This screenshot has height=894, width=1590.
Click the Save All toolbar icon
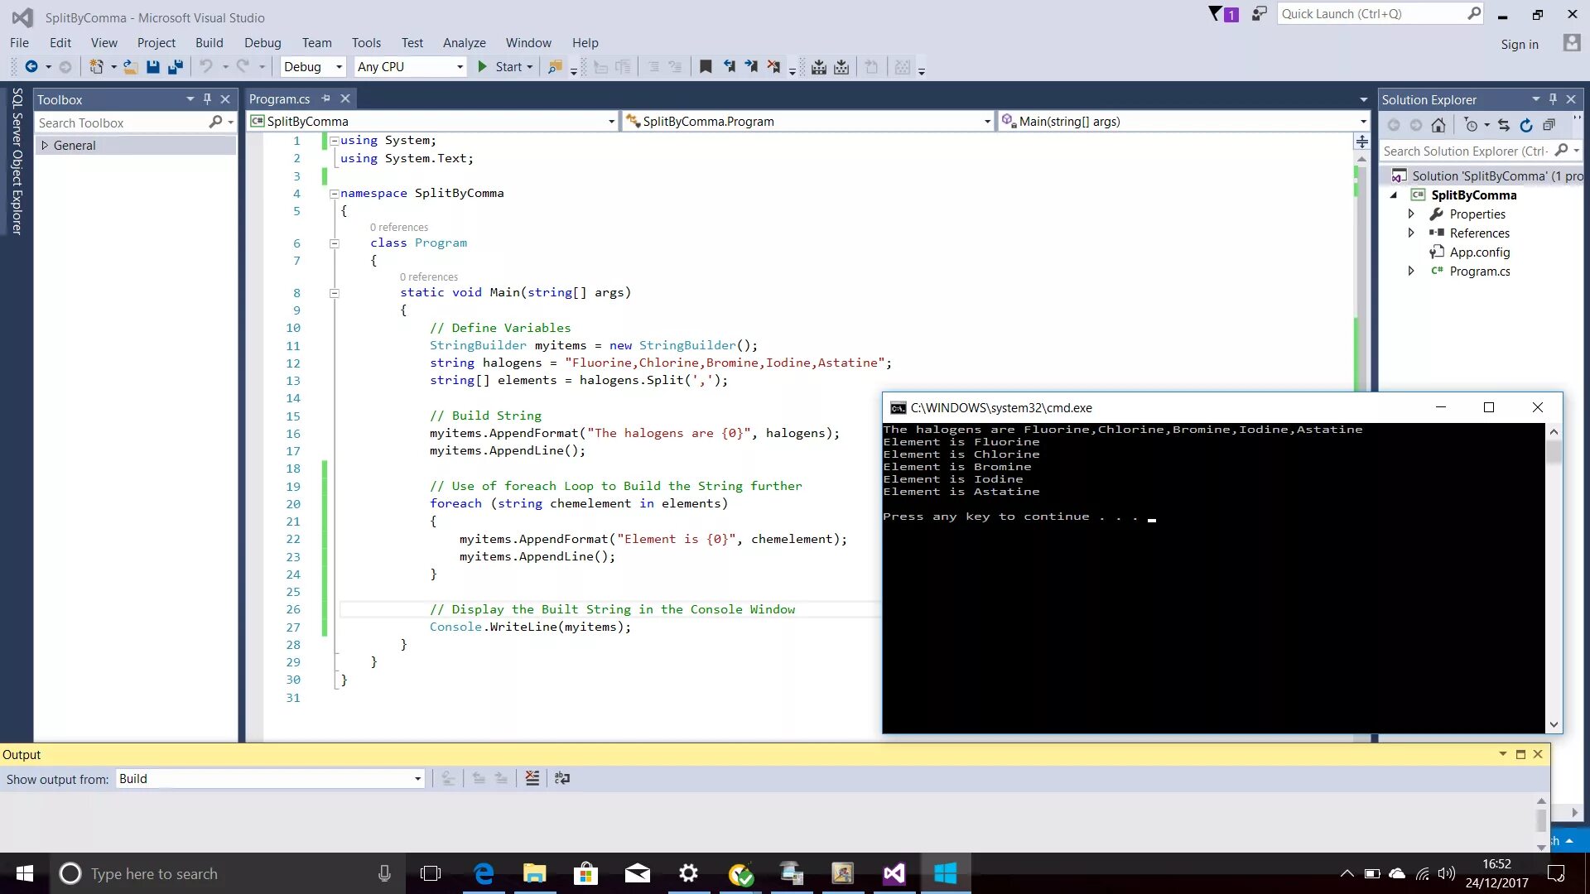tap(175, 67)
